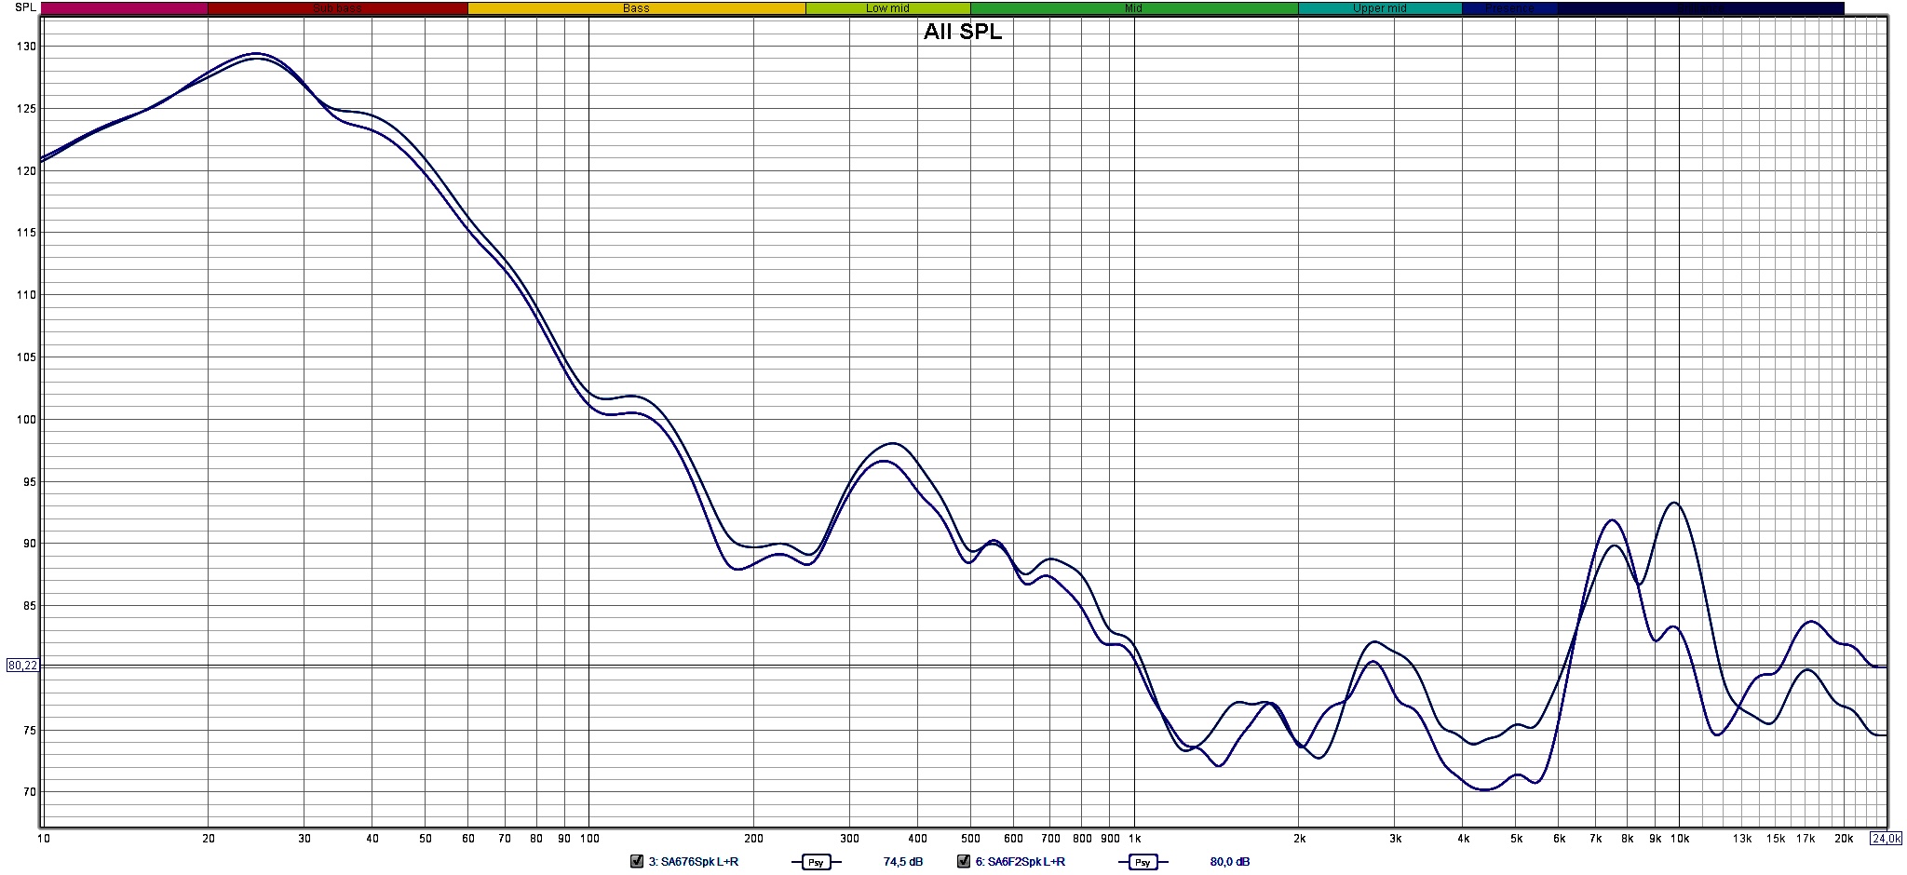This screenshot has width=1907, height=875.
Task: Select the 6: SA6F2Spk L+R trace label
Action: (1021, 862)
